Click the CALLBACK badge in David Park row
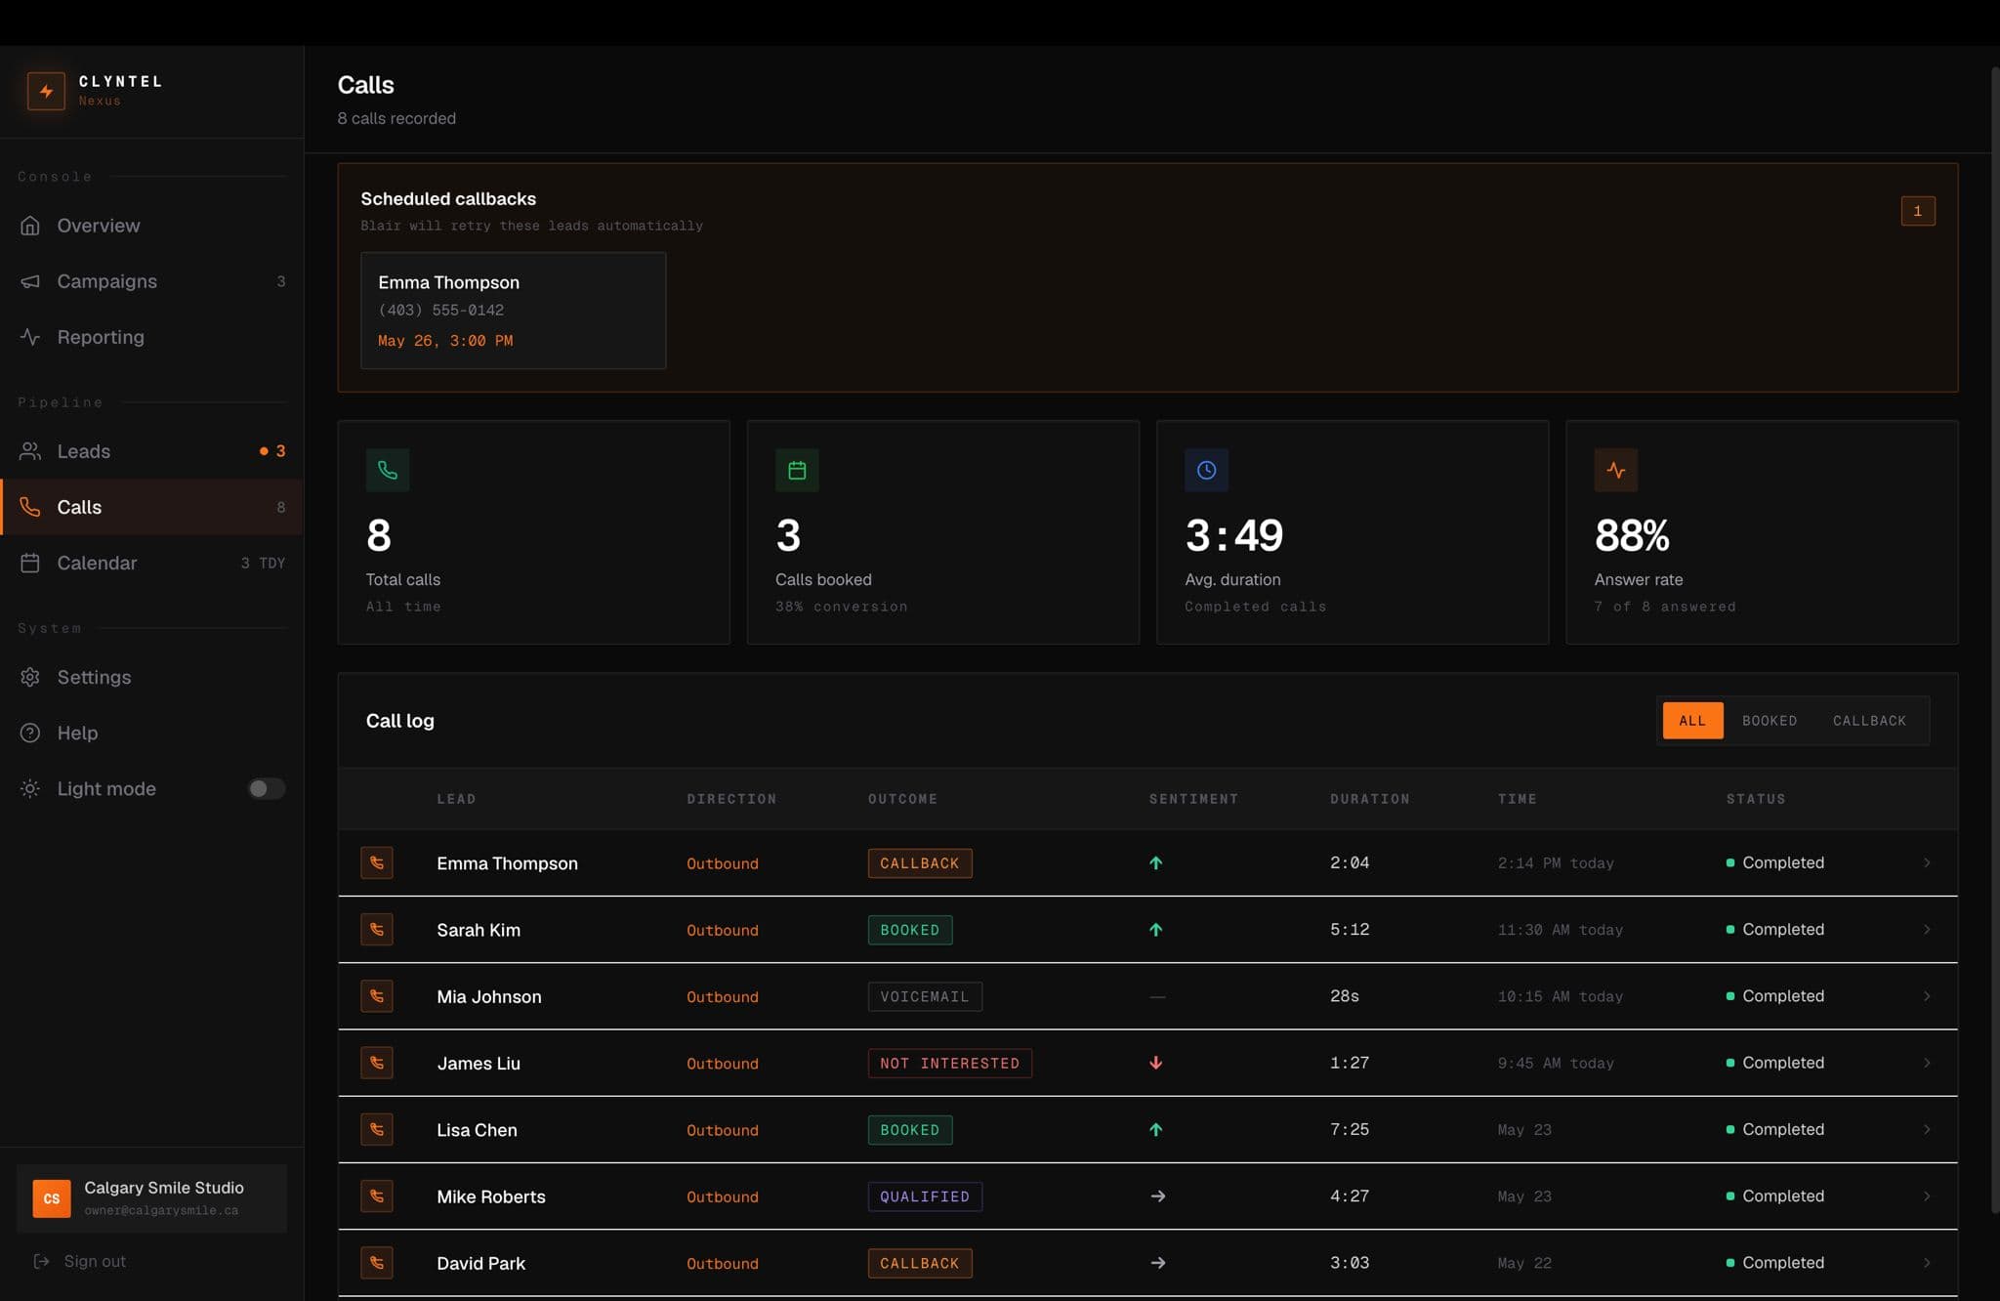The width and height of the screenshot is (2000, 1301). tap(920, 1263)
